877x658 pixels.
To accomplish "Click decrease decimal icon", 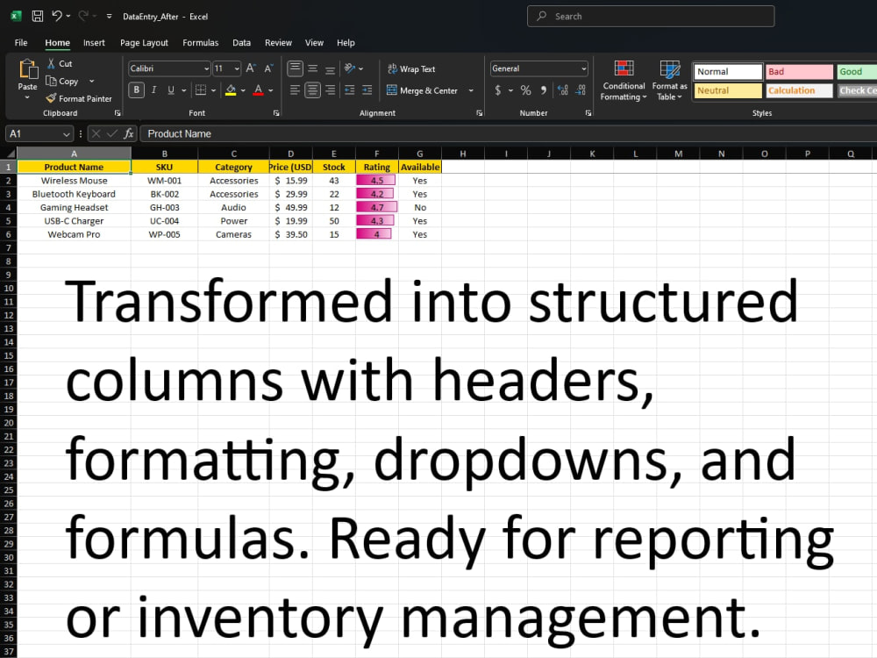I will coord(581,90).
